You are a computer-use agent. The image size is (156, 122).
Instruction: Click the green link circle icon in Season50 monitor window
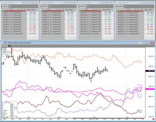coord(62,3)
